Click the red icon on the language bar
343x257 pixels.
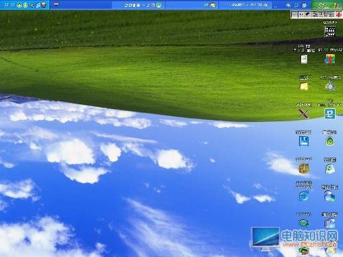339,14
